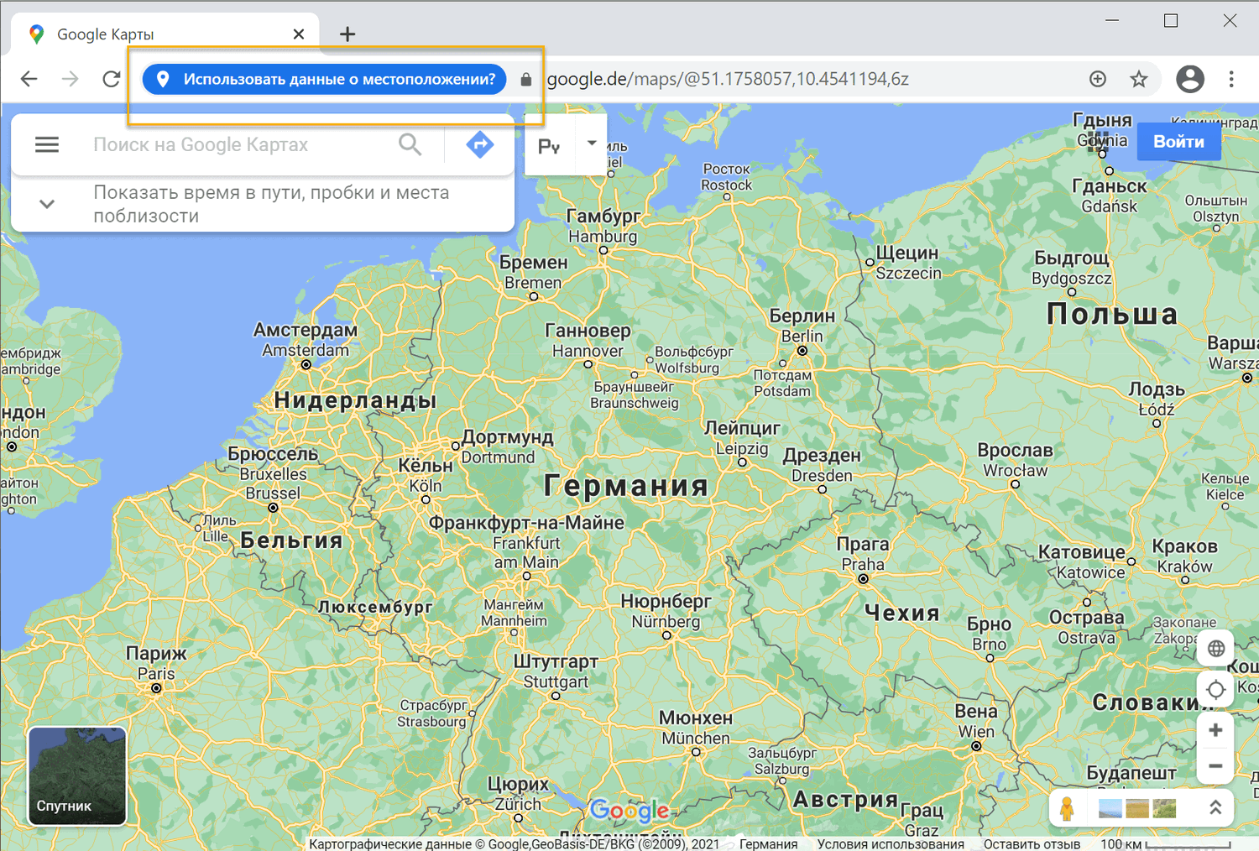The width and height of the screenshot is (1259, 851).
Task: Click the Прага city label
Action: point(863,544)
